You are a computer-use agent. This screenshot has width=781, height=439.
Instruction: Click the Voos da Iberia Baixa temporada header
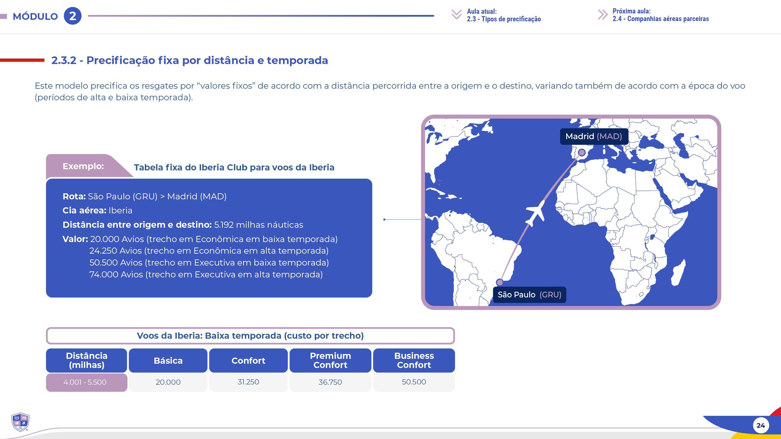(x=250, y=336)
